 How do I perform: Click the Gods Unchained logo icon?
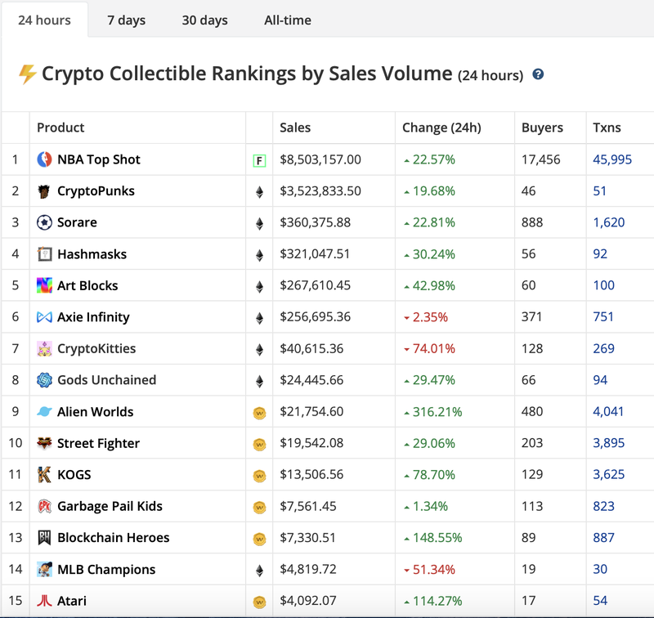point(44,380)
